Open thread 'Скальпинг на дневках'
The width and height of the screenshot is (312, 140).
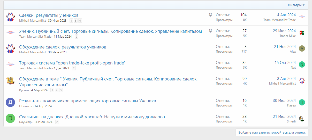[92, 117]
